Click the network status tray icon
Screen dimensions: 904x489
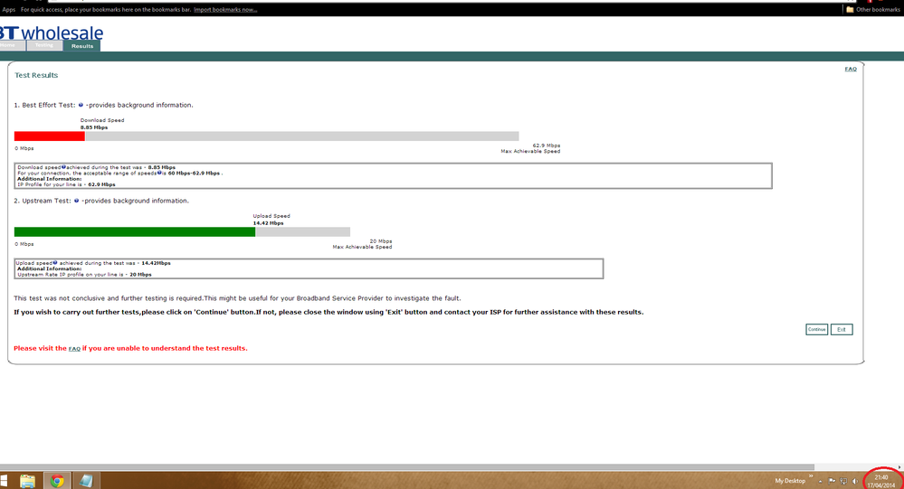[842, 481]
